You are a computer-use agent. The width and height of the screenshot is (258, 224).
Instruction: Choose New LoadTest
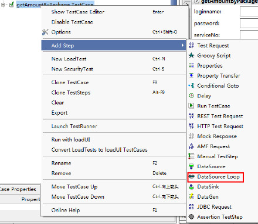tap(114, 59)
